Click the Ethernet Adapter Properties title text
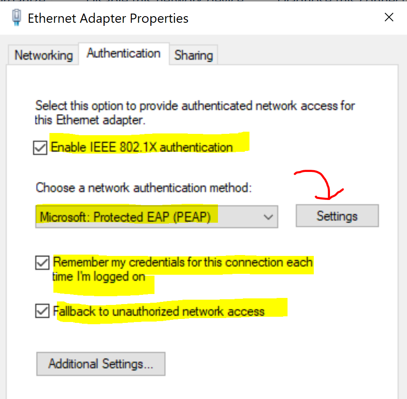The image size is (407, 399). click(x=108, y=18)
